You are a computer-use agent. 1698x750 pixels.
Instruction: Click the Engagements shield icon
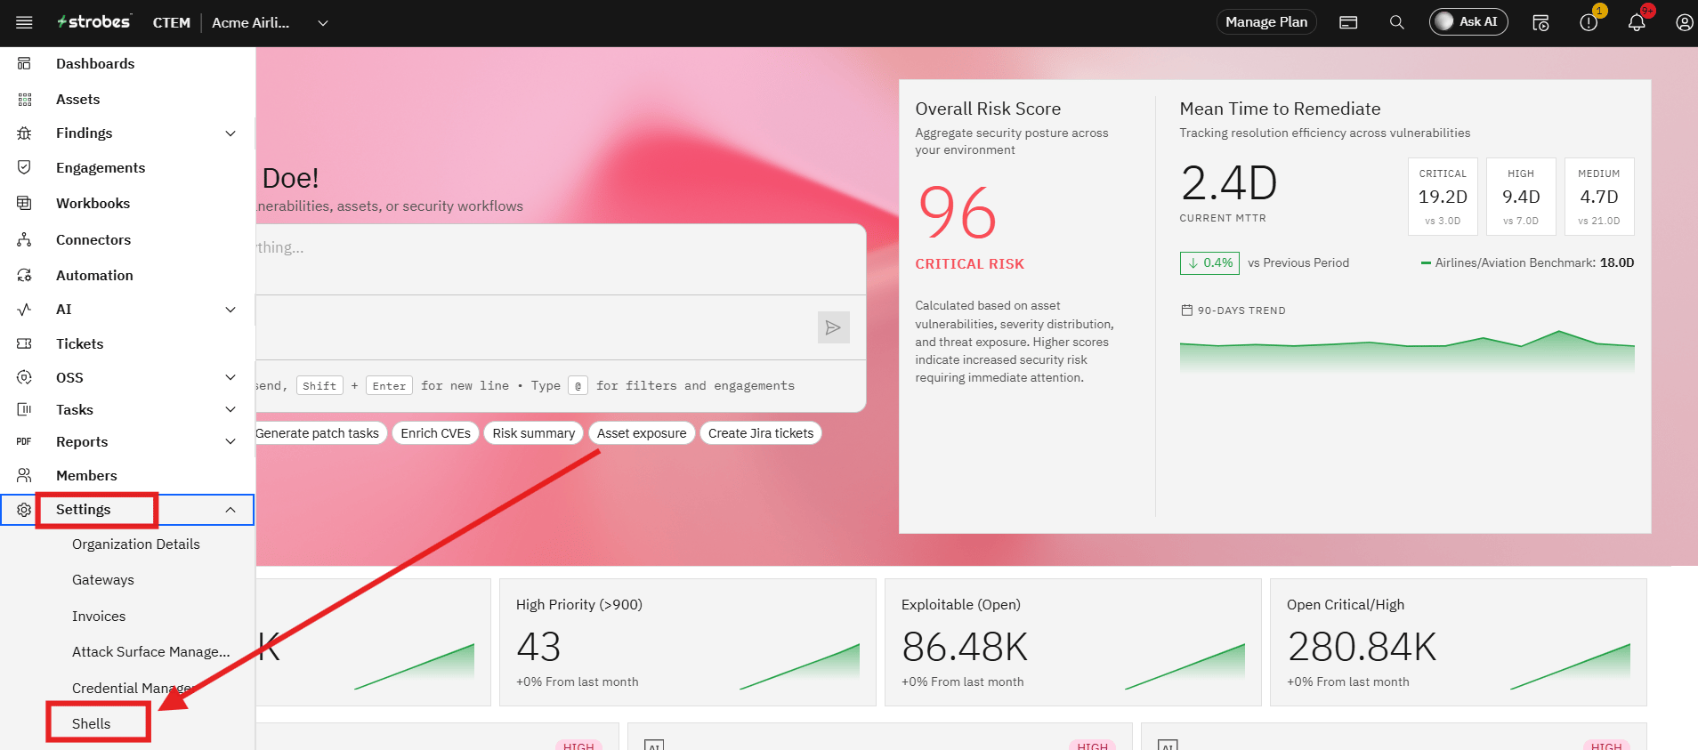24,167
